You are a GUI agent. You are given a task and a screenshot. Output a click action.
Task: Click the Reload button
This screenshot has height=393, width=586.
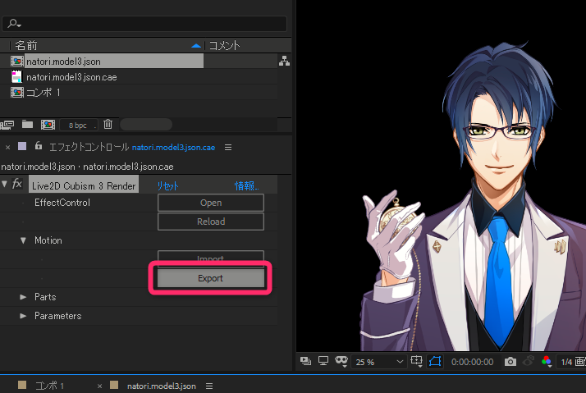(x=211, y=222)
